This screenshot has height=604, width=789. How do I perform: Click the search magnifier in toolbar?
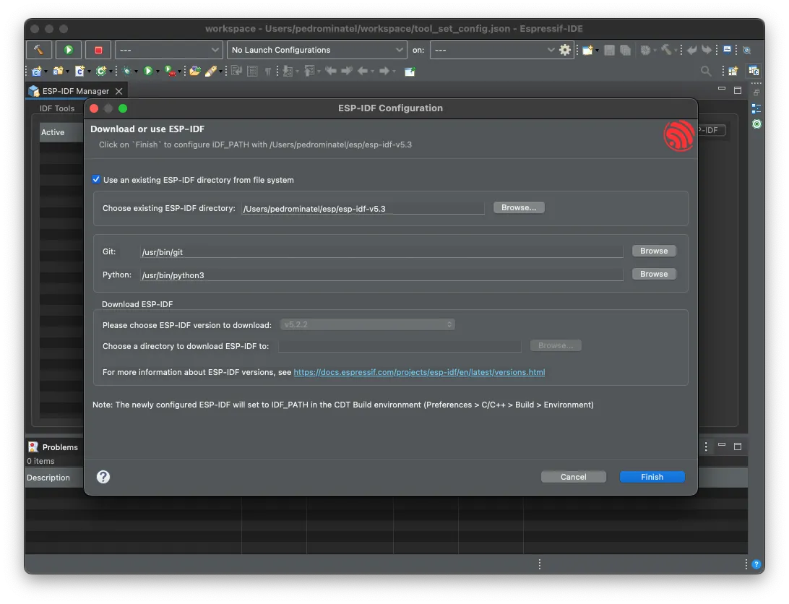(706, 71)
